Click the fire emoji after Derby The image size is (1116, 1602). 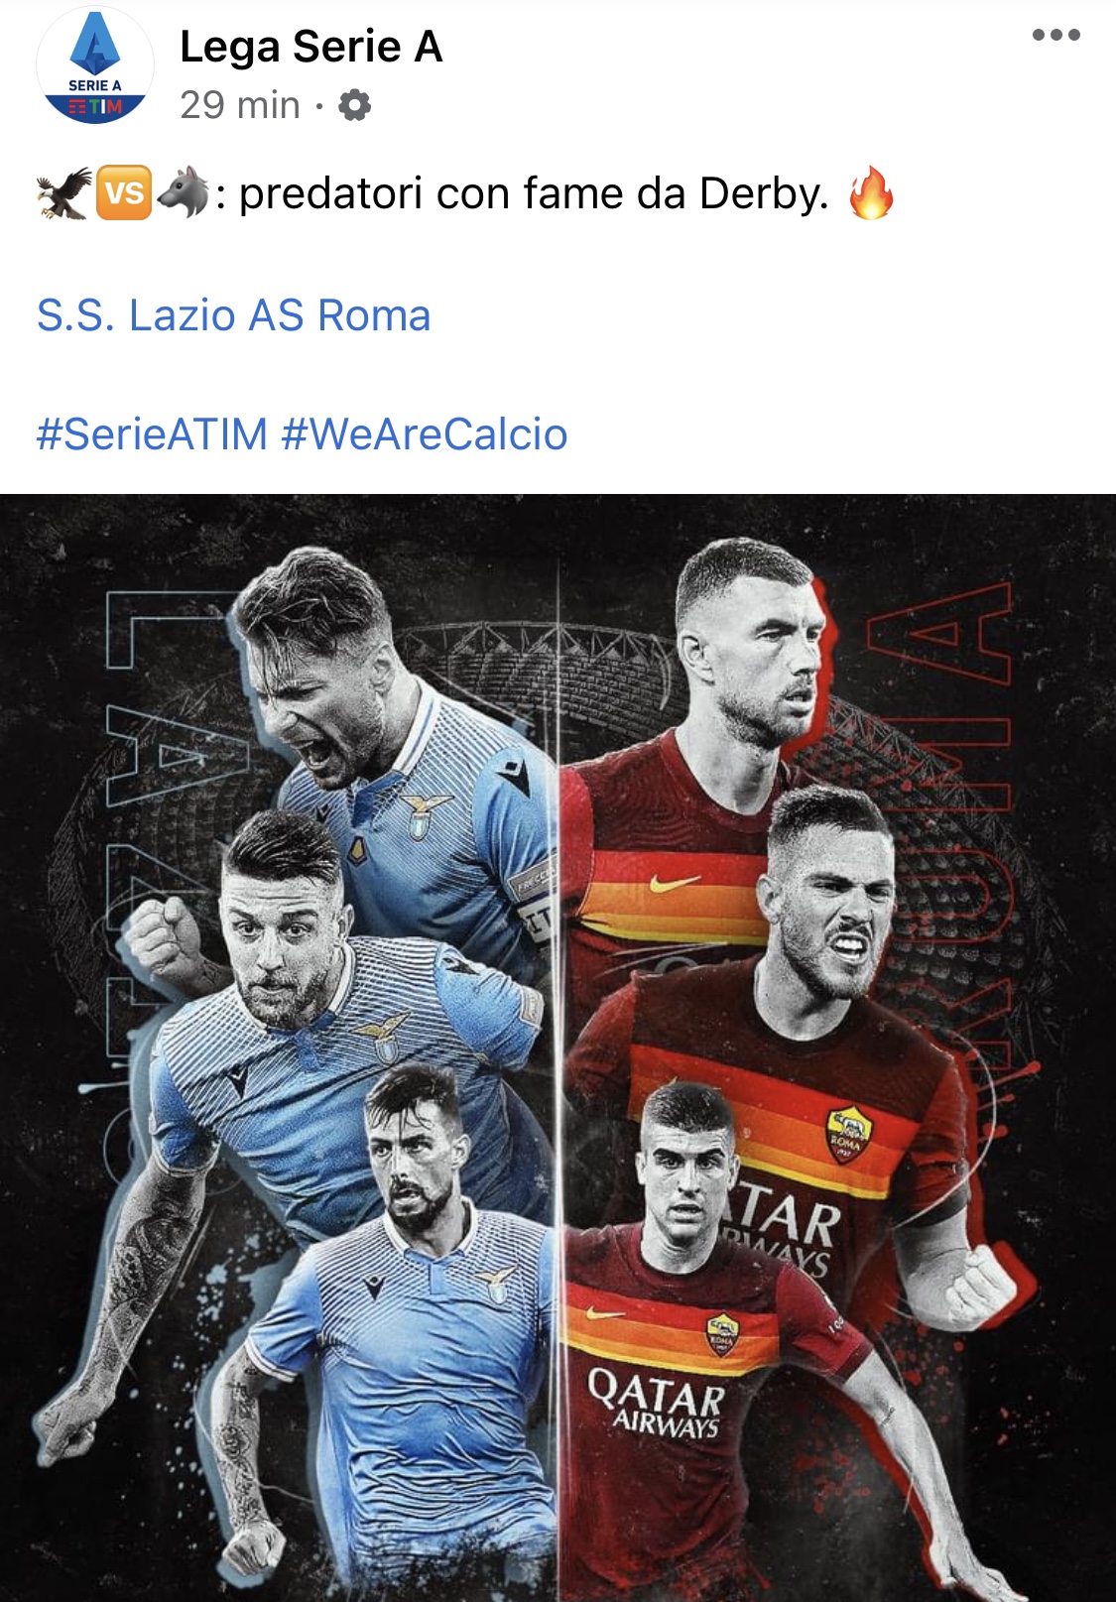point(872,192)
